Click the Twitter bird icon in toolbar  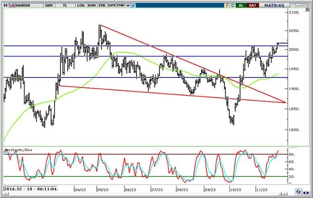(133, 5)
